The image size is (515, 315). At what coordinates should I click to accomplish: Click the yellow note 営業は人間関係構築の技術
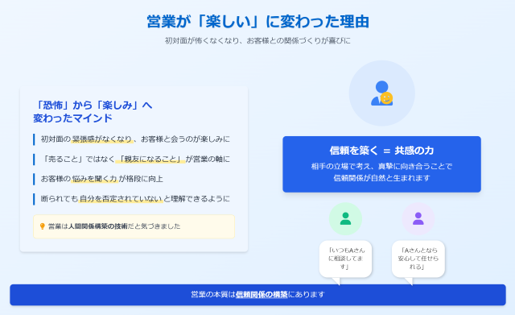(134, 226)
